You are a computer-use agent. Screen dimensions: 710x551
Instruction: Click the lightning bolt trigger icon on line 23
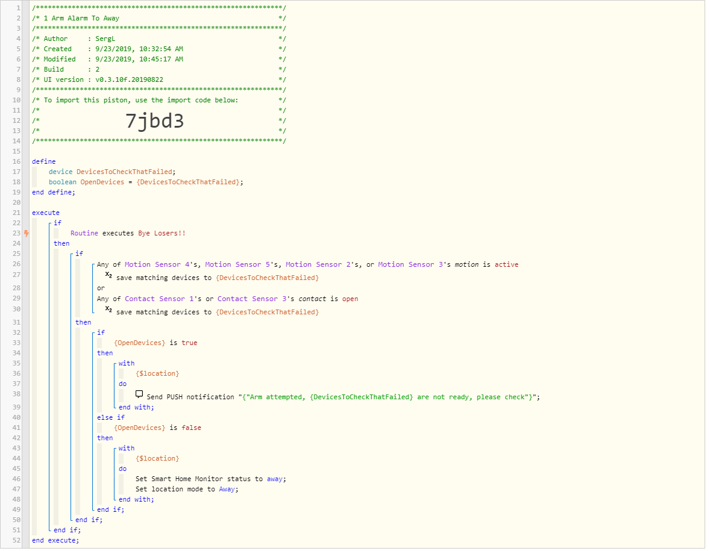coord(27,235)
